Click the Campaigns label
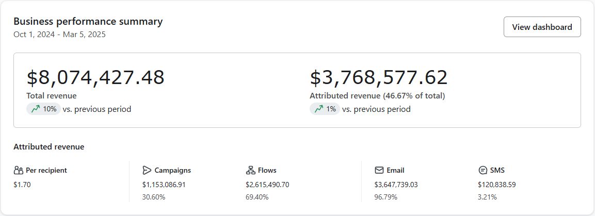 coord(172,170)
